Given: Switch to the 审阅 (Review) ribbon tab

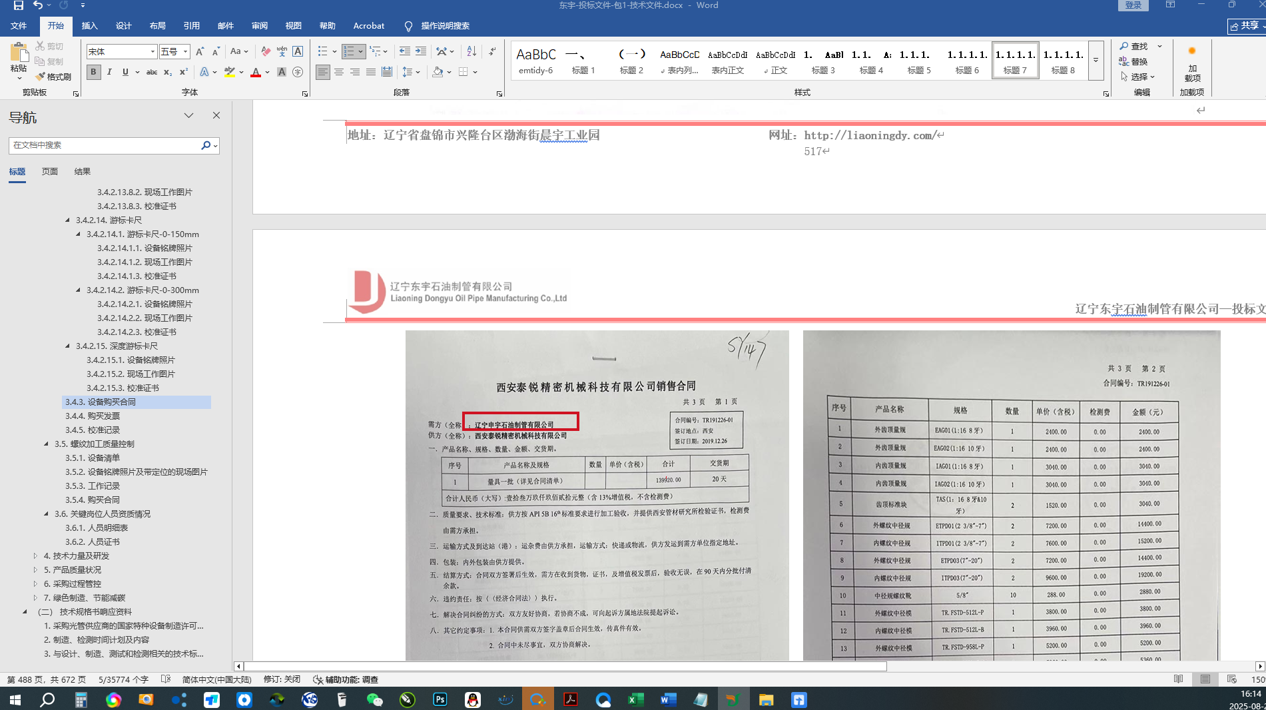Looking at the screenshot, I should [x=260, y=25].
